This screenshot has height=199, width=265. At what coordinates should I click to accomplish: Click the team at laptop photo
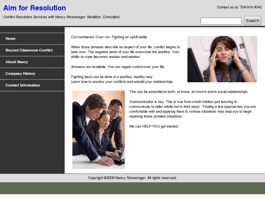(98, 130)
